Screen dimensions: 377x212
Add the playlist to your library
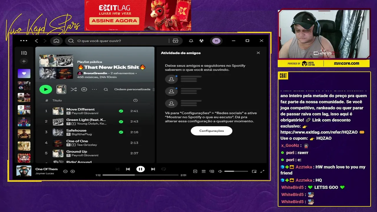[x=84, y=89]
